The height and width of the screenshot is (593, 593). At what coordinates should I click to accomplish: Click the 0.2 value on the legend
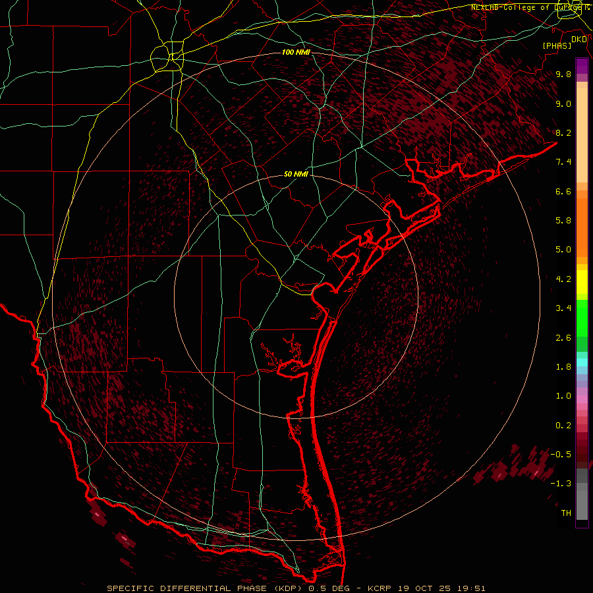click(563, 426)
